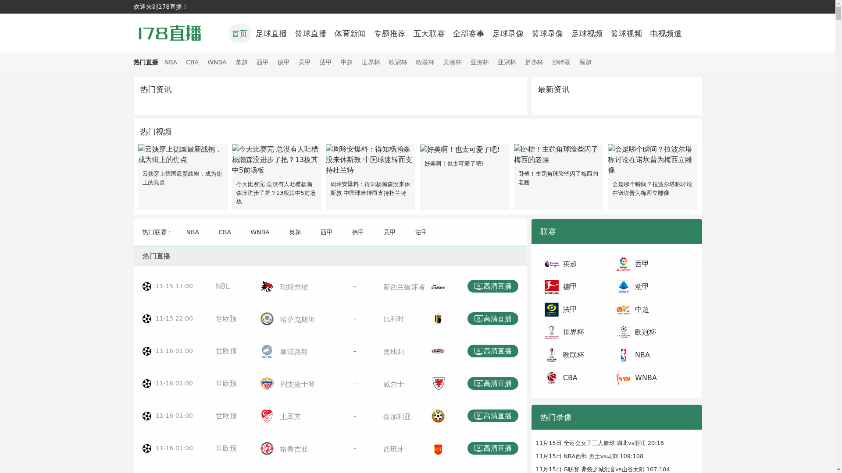Click the 哈萨克斯坦 team crest
The image size is (842, 473).
(x=267, y=319)
